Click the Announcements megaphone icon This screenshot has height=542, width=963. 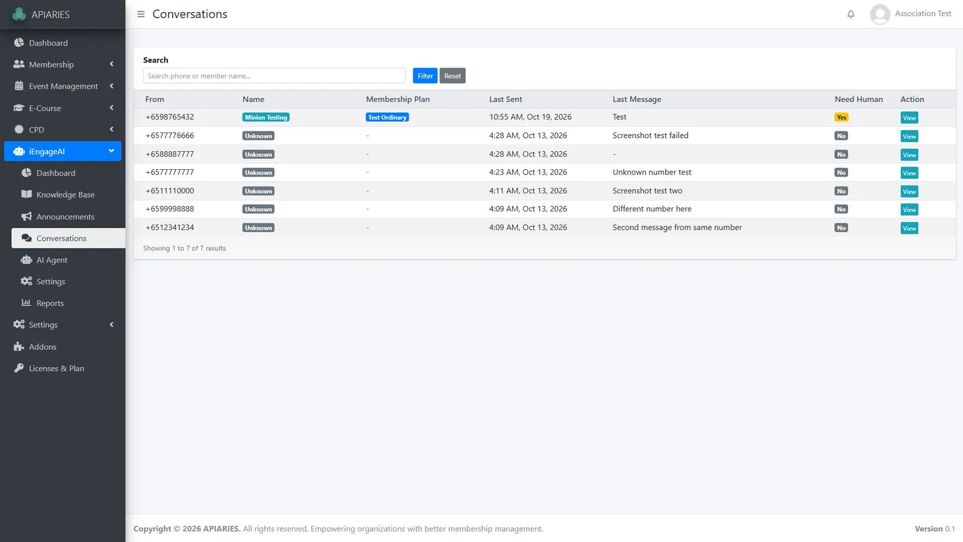point(26,216)
